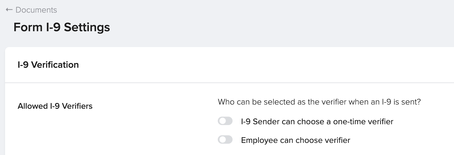Screen dimensions: 454x155
Task: Click the back arrow beside Documents
Action: point(9,10)
